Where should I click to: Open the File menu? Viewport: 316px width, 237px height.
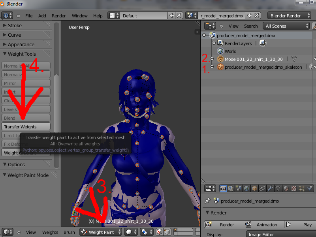(29, 16)
